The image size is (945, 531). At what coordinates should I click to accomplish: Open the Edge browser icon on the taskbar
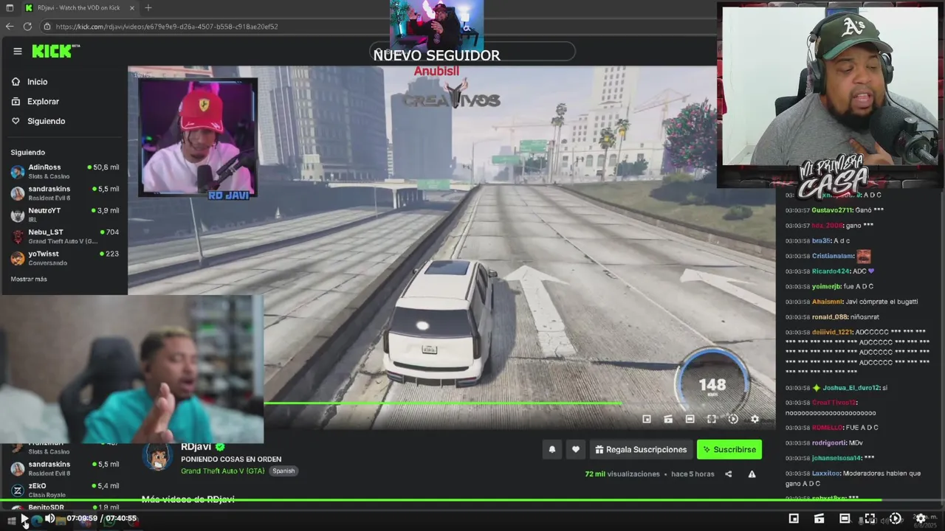tap(36, 521)
